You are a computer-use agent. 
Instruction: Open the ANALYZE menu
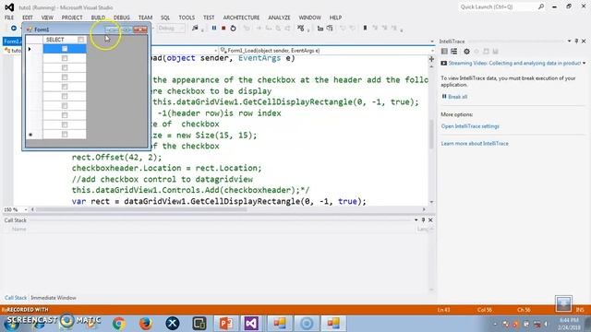tap(279, 18)
